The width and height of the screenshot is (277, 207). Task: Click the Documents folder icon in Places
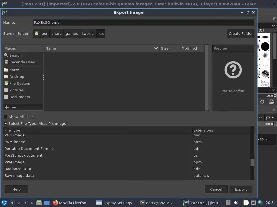tap(6, 97)
